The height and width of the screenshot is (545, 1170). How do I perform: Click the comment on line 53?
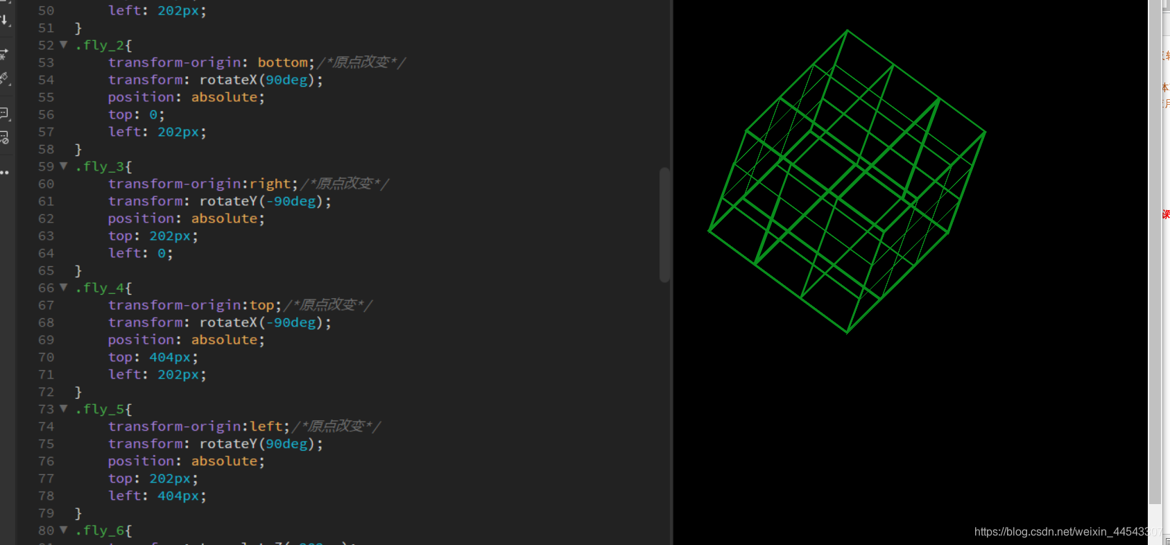[362, 62]
